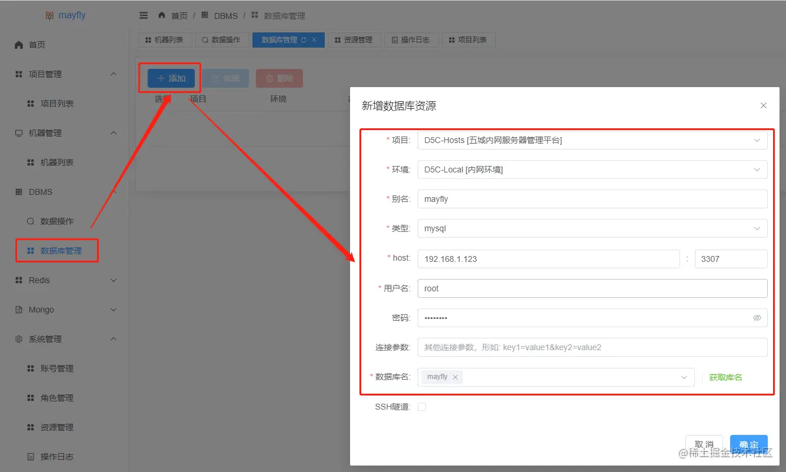
Task: Collapse the 机器管理 sidebar group
Action: [114, 133]
